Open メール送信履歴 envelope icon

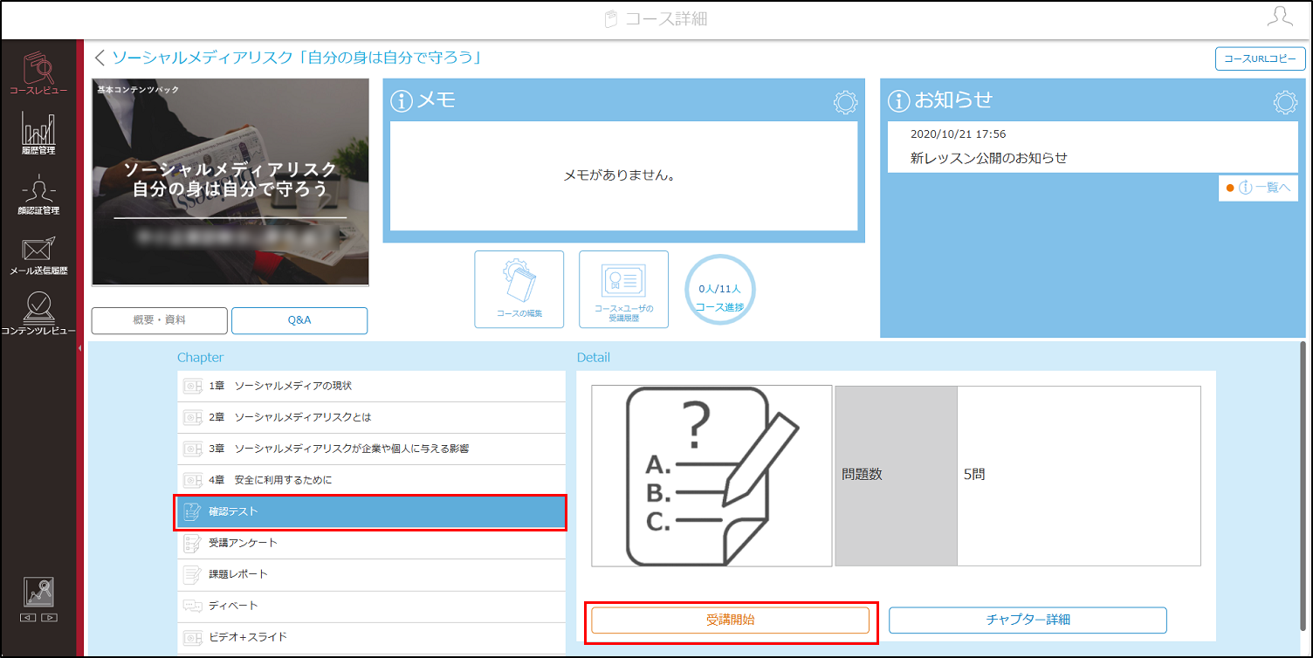tap(38, 255)
